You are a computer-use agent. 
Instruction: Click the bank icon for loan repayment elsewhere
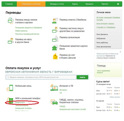coord(55,48)
